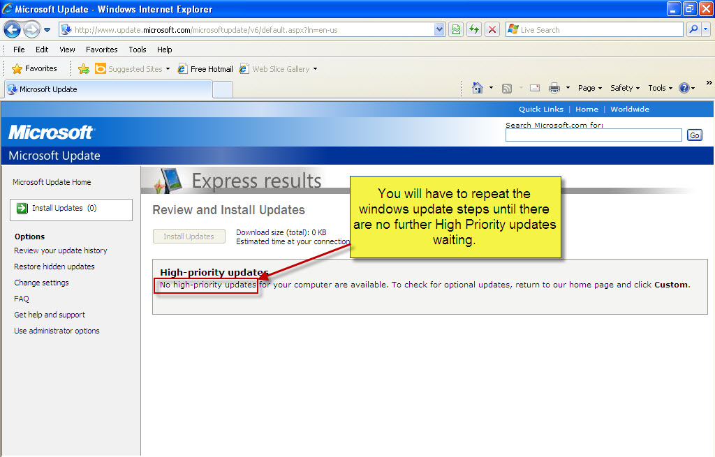Click the Worldwide header link

pyautogui.click(x=630, y=110)
